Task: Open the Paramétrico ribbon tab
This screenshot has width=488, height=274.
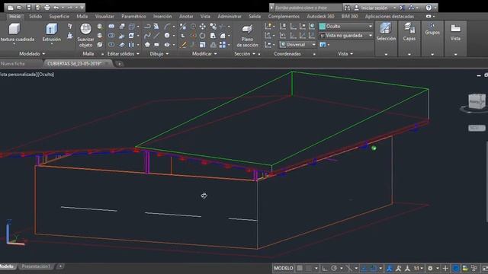Action: pyautogui.click(x=133, y=16)
